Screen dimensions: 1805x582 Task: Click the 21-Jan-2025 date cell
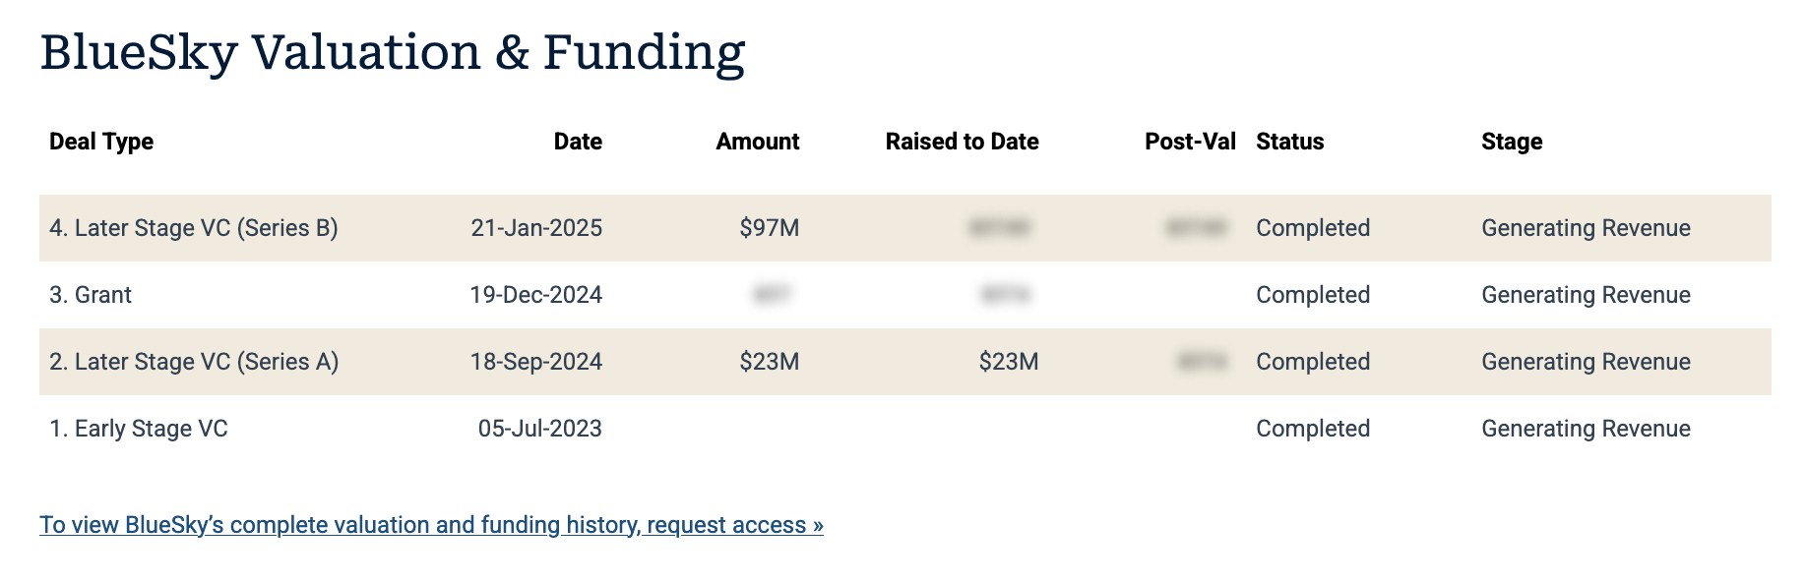(536, 228)
